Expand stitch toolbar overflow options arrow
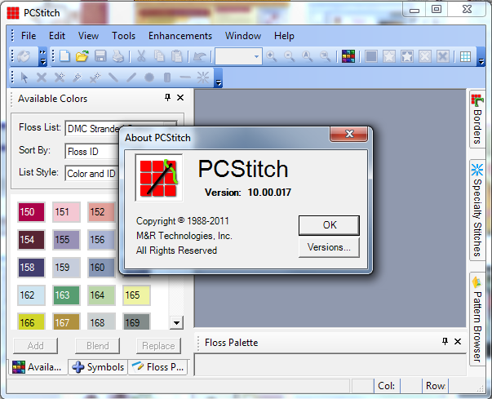Viewport: 492px width, 399px height. 219,78
